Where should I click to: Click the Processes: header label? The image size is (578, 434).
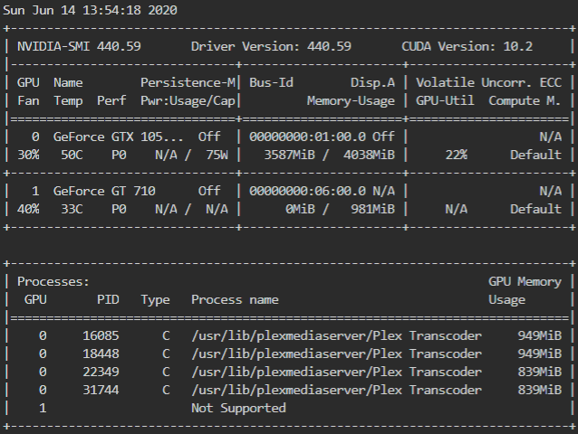53,282
